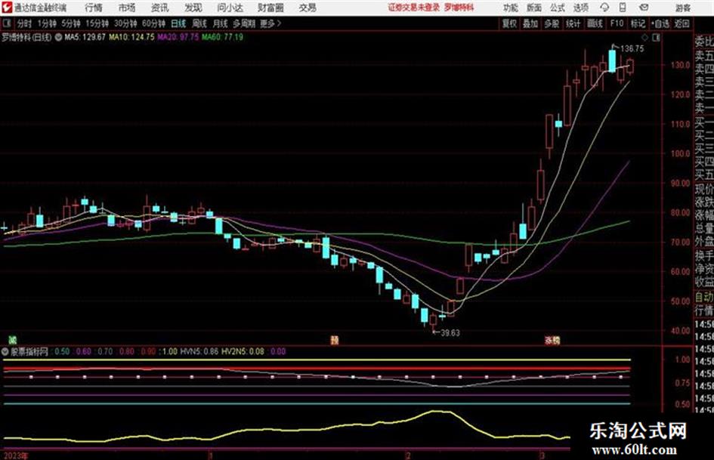Click the MA60: 77.19 value label
The image size is (714, 460).
(222, 37)
